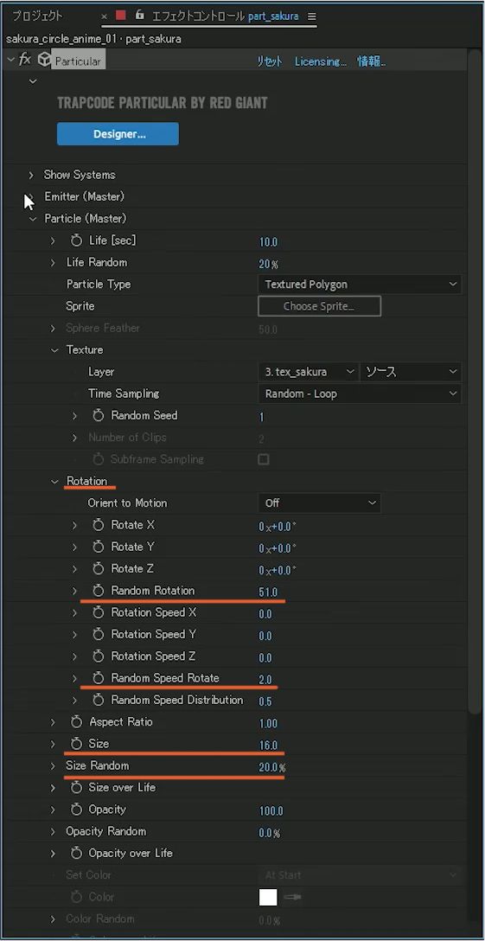
Task: Click the stopwatch next to Rotate X
Action: (99, 525)
